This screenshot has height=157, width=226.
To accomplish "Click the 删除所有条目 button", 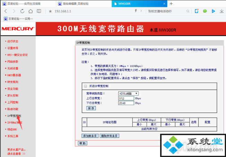I will coord(110,136).
